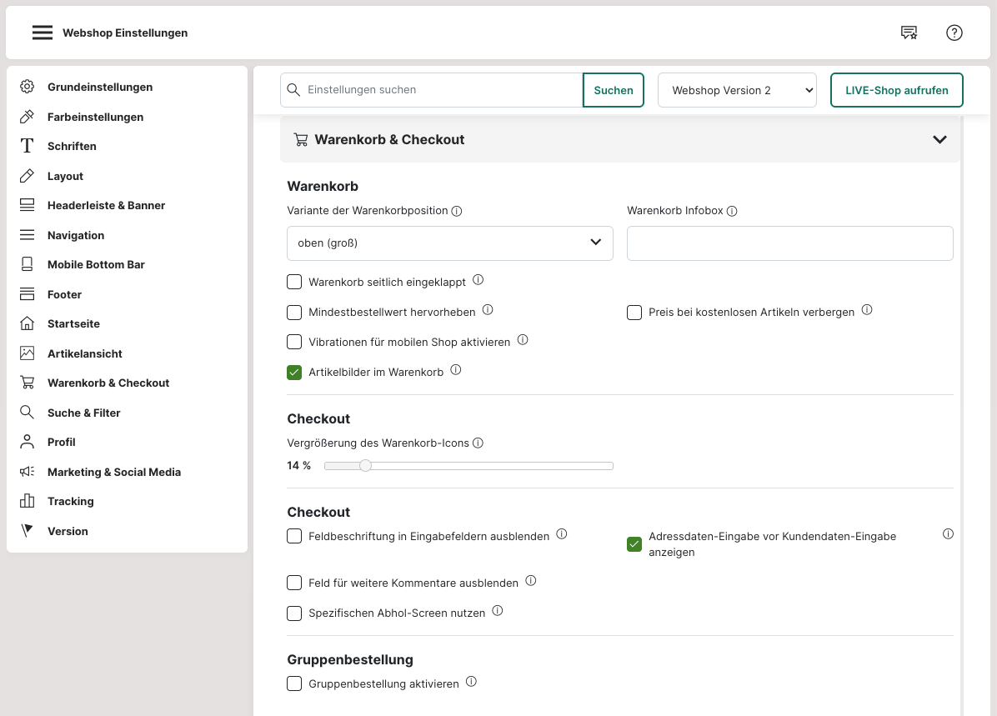The width and height of the screenshot is (997, 716).
Task: Click the Warenkorb-Icon size slider handle
Action: (x=365, y=466)
